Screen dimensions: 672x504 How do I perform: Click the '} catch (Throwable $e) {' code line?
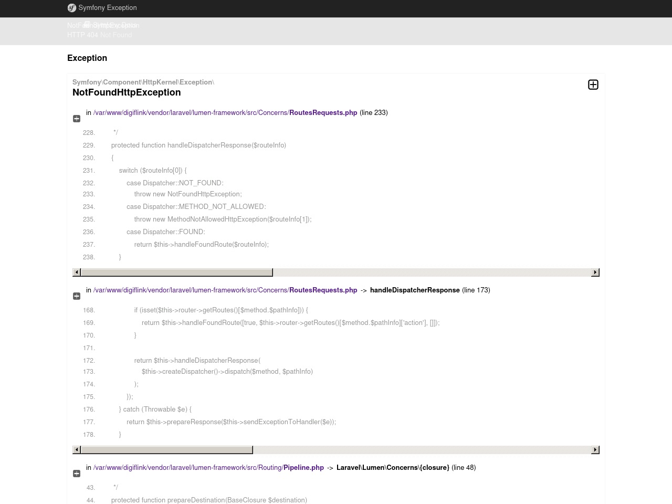pyautogui.click(x=155, y=409)
